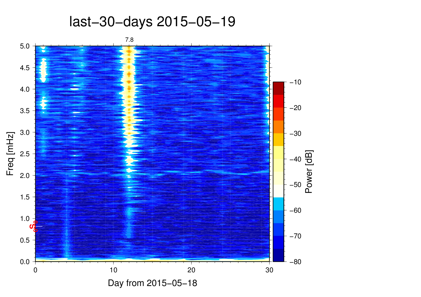Click the plot title "last-30-days 2015-05-19"
421x297 pixels.
(152, 22)
